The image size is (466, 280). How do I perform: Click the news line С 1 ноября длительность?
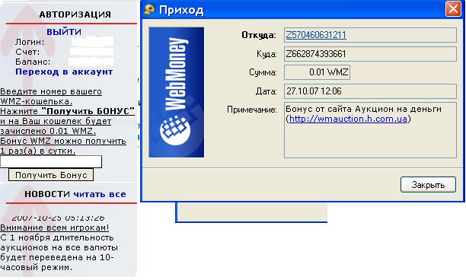click(57, 238)
